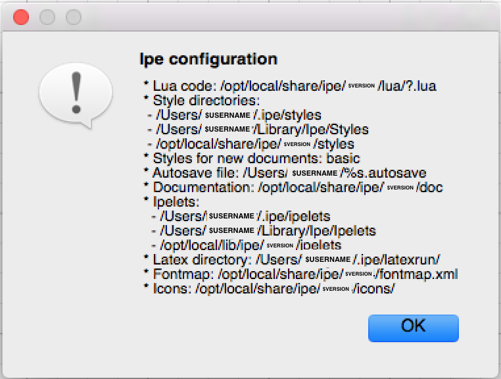Viewport: 501px width, 379px height.
Task: Select the Library/Ipe/Ipelets directory line
Action: 263,231
